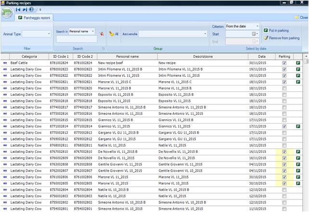
Task: Click green P icon for Gentile Giovanni VL 10_2015
Action: (298, 171)
